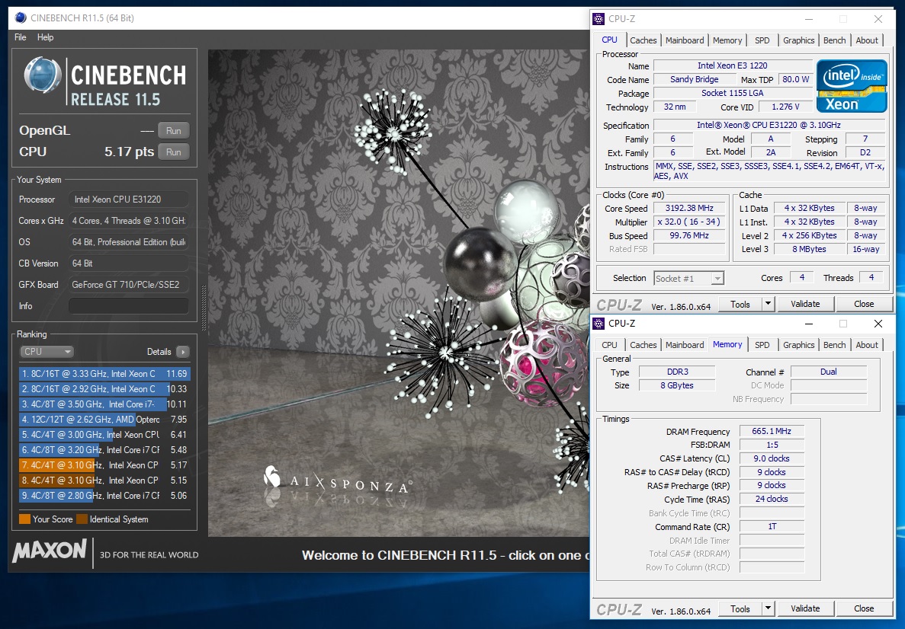
Task: Open SPD tab in bottom CPU-Z window
Action: coord(762,345)
